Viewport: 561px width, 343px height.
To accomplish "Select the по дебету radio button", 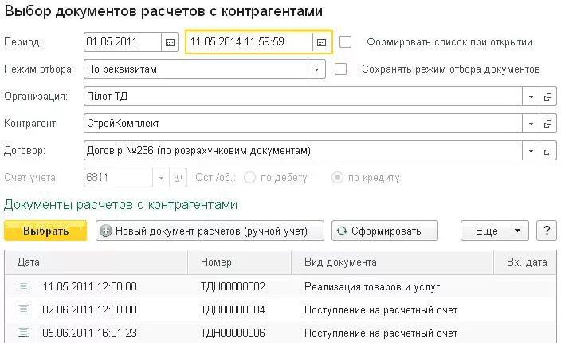I will [x=249, y=178].
